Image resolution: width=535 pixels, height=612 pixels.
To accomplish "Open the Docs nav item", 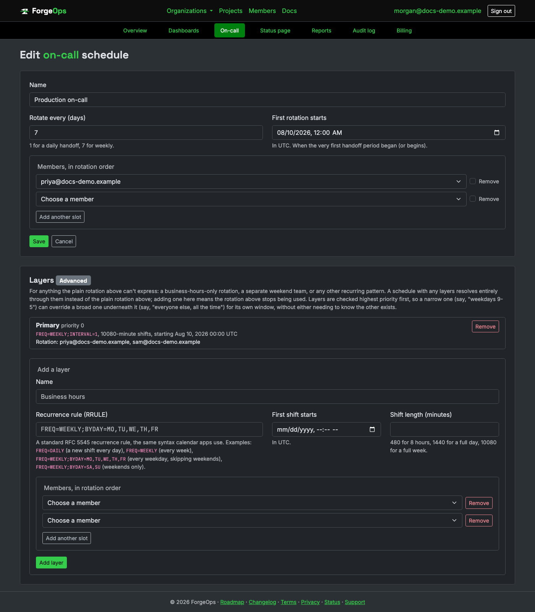I will pos(289,11).
